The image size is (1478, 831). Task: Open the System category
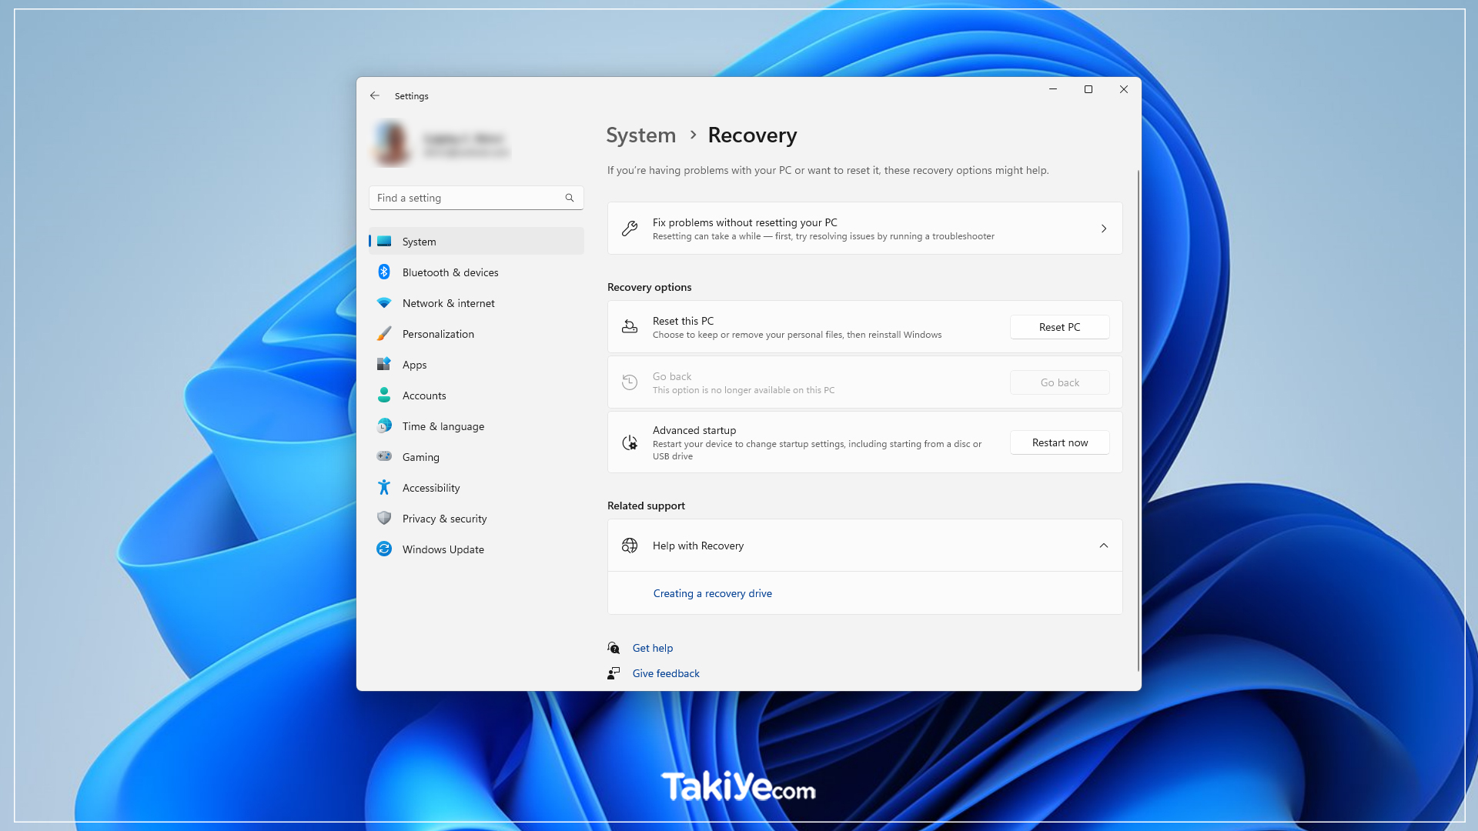[x=477, y=242]
